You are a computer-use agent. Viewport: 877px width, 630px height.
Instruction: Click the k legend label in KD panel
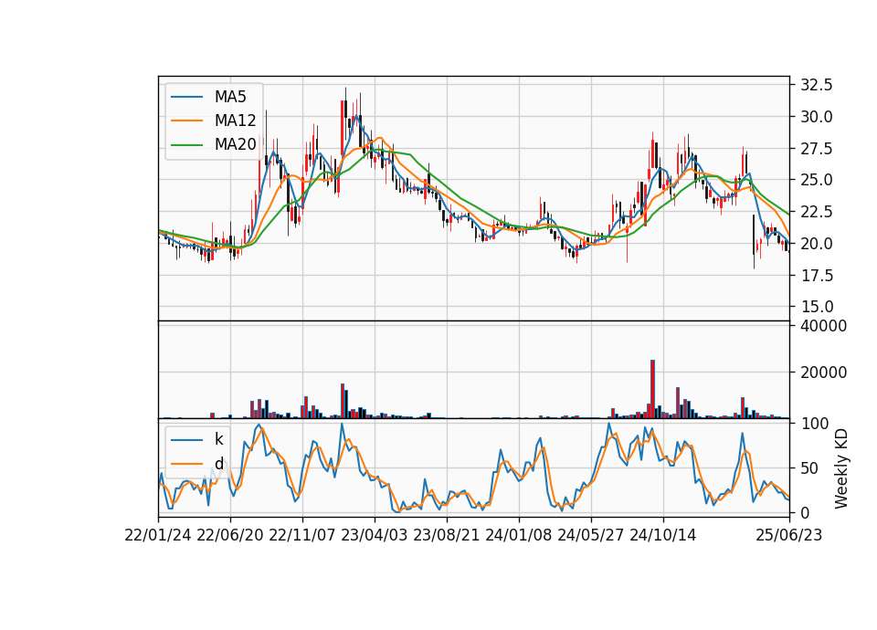pyautogui.click(x=218, y=439)
